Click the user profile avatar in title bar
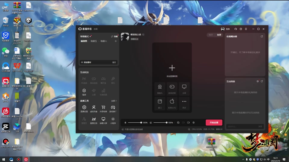 click(223, 29)
